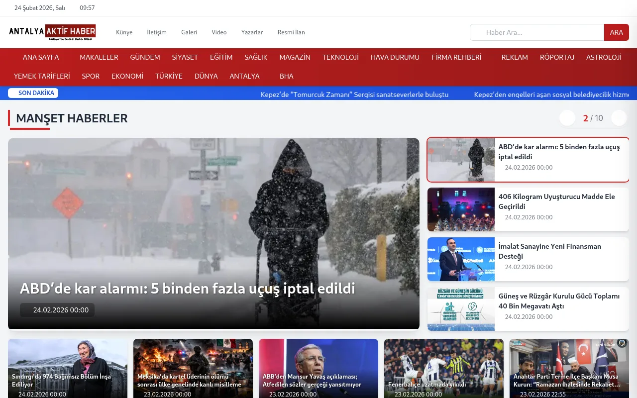Click the Künye link
The height and width of the screenshot is (398, 637).
pyautogui.click(x=124, y=32)
